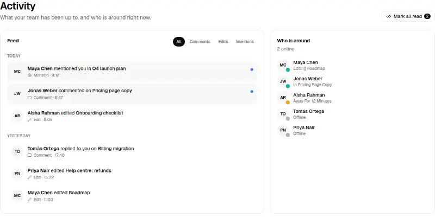This screenshot has width=435, height=217.
Task: Click the In Pricing Page Copy status
Action: click(312, 85)
